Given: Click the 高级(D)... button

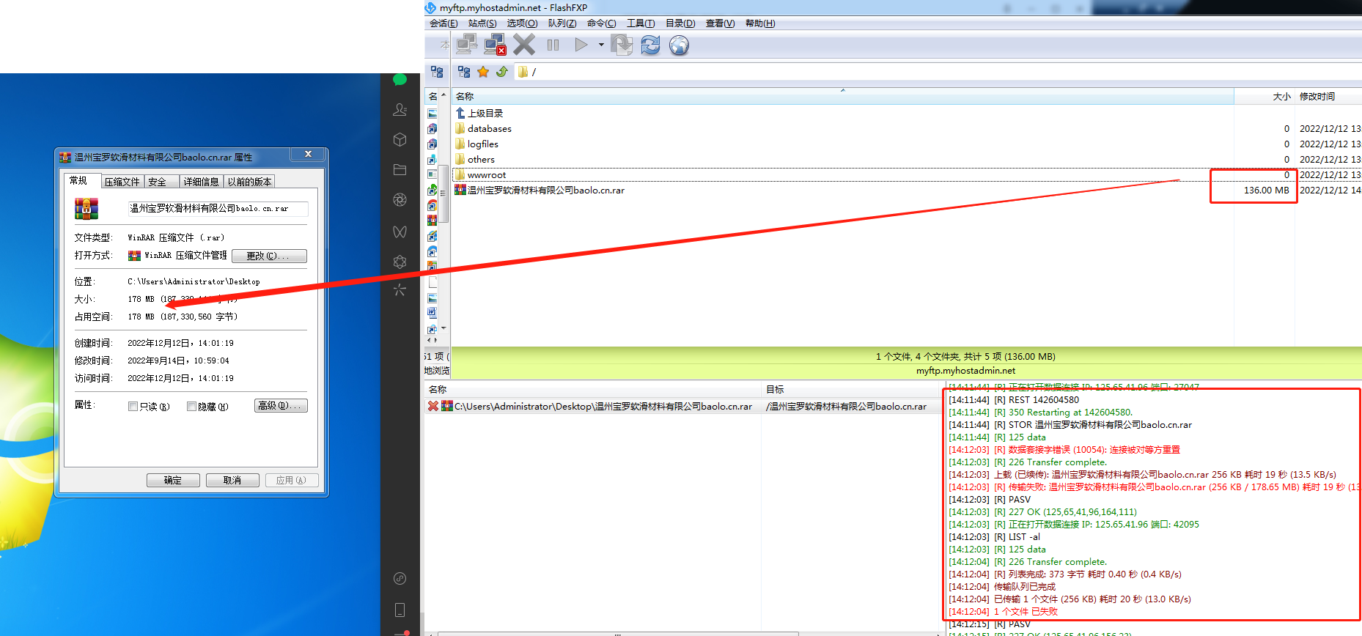Looking at the screenshot, I should click(281, 406).
